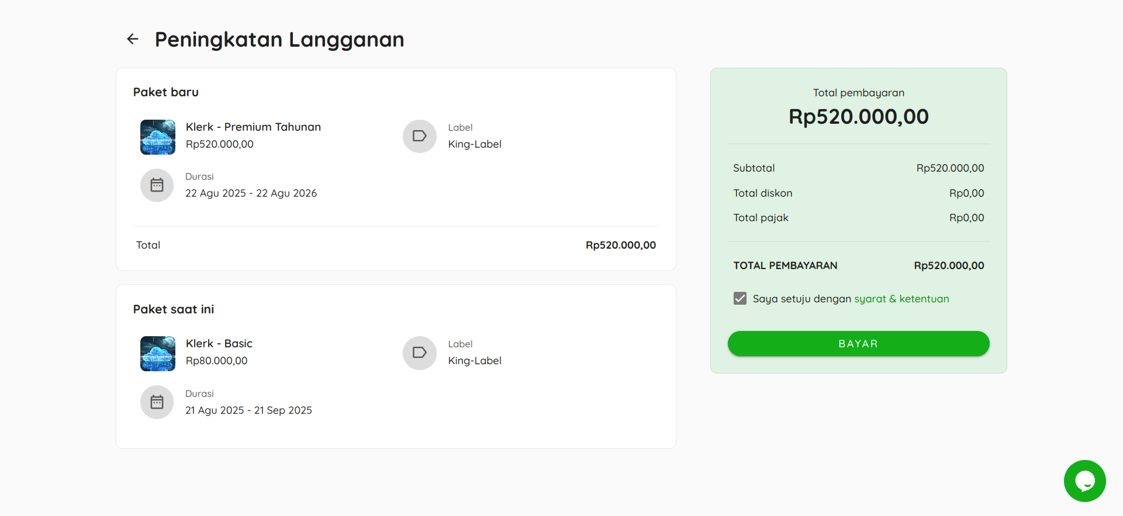Click the label tag icon in Paket baru

(x=420, y=136)
